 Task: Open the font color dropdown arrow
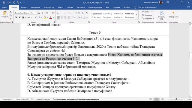53,18
